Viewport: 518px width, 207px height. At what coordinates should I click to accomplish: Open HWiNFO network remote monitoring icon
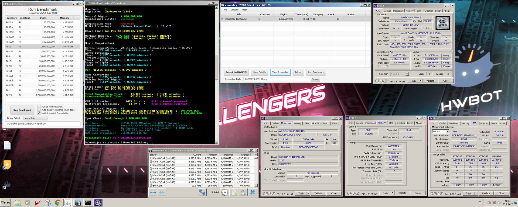click(x=202, y=192)
